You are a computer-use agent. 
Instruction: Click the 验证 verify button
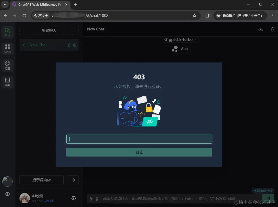click(x=139, y=152)
